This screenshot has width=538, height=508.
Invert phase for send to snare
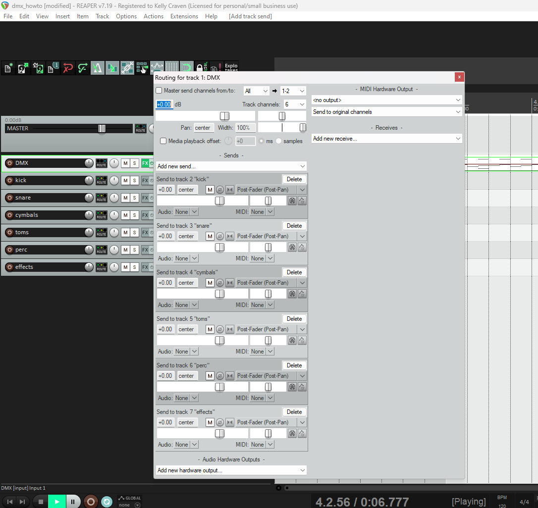click(220, 236)
